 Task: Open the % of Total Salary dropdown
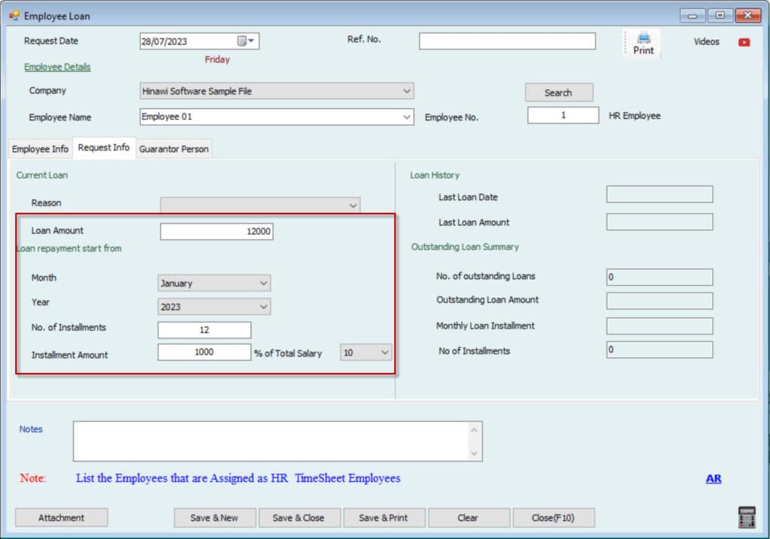pyautogui.click(x=366, y=353)
